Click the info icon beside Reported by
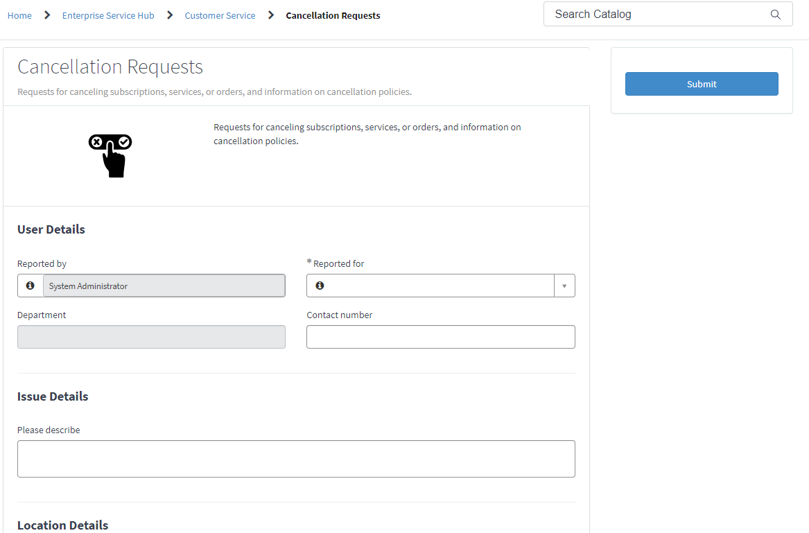Screen dimensions: 809x533 click(x=30, y=286)
